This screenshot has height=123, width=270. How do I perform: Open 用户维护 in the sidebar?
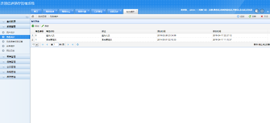click(10, 32)
